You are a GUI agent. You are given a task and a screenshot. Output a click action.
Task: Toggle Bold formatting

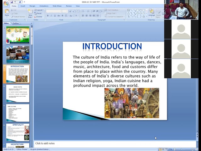point(48,16)
